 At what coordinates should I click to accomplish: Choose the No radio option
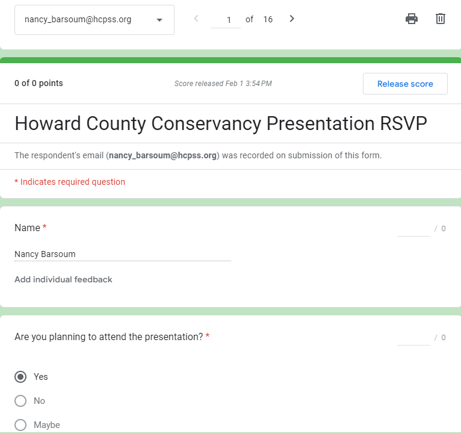pyautogui.click(x=20, y=401)
